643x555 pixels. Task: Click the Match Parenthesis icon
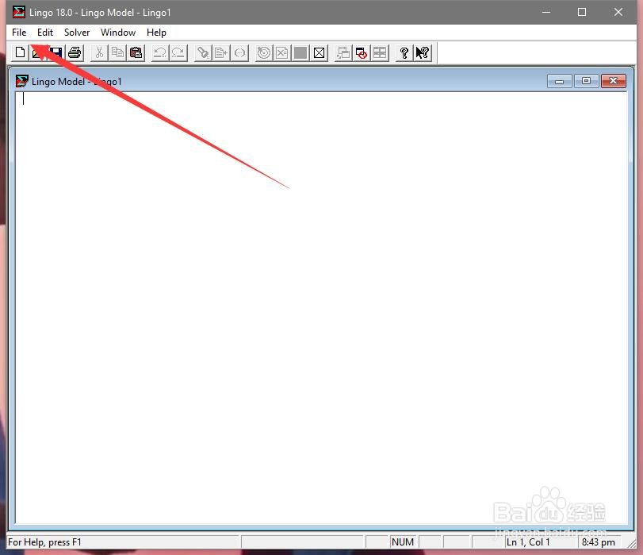(x=240, y=52)
